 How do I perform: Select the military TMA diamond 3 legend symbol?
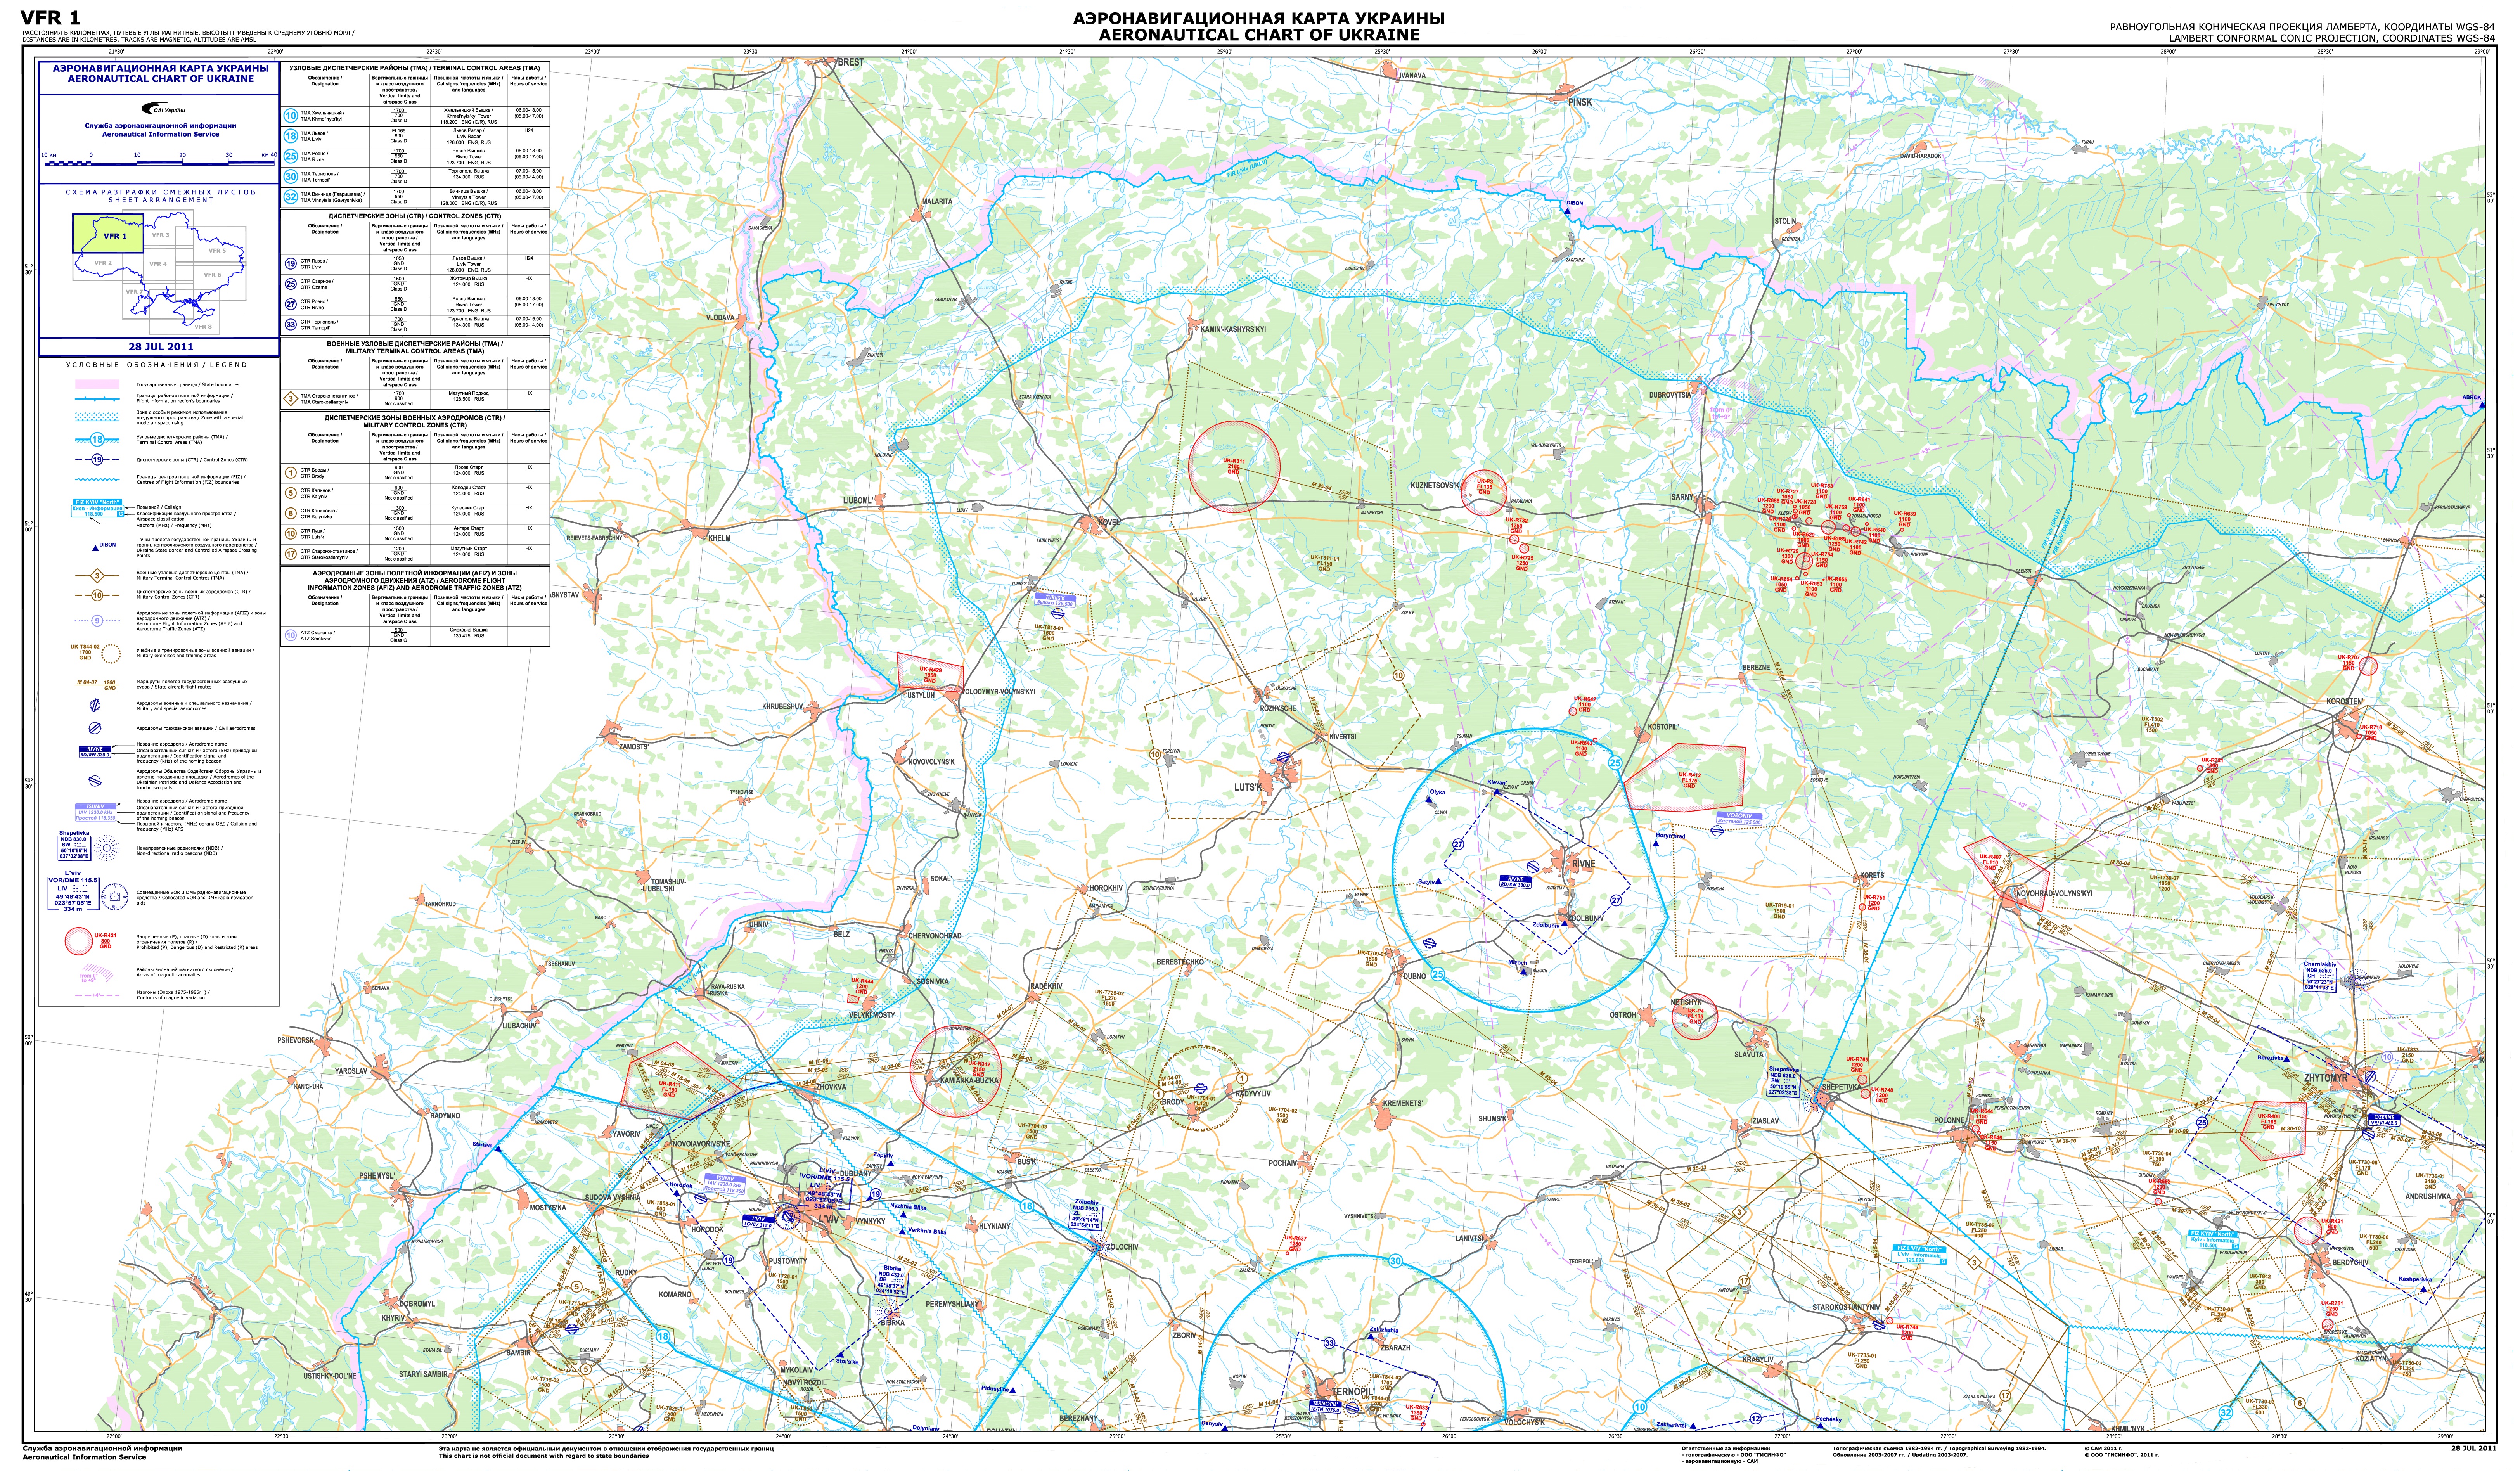click(x=97, y=576)
